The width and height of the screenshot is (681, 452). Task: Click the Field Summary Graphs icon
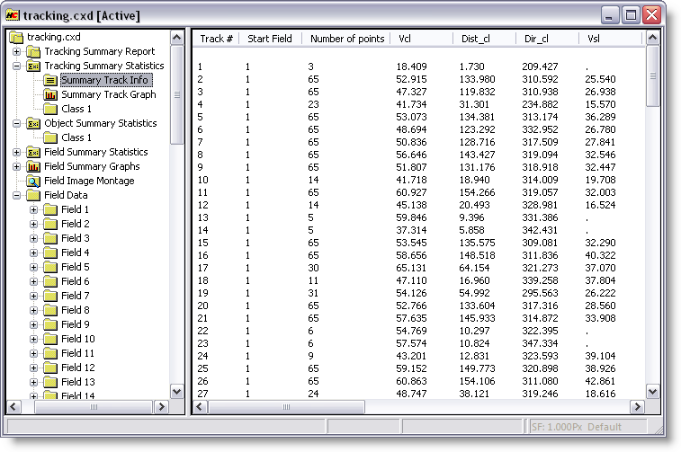tap(33, 166)
